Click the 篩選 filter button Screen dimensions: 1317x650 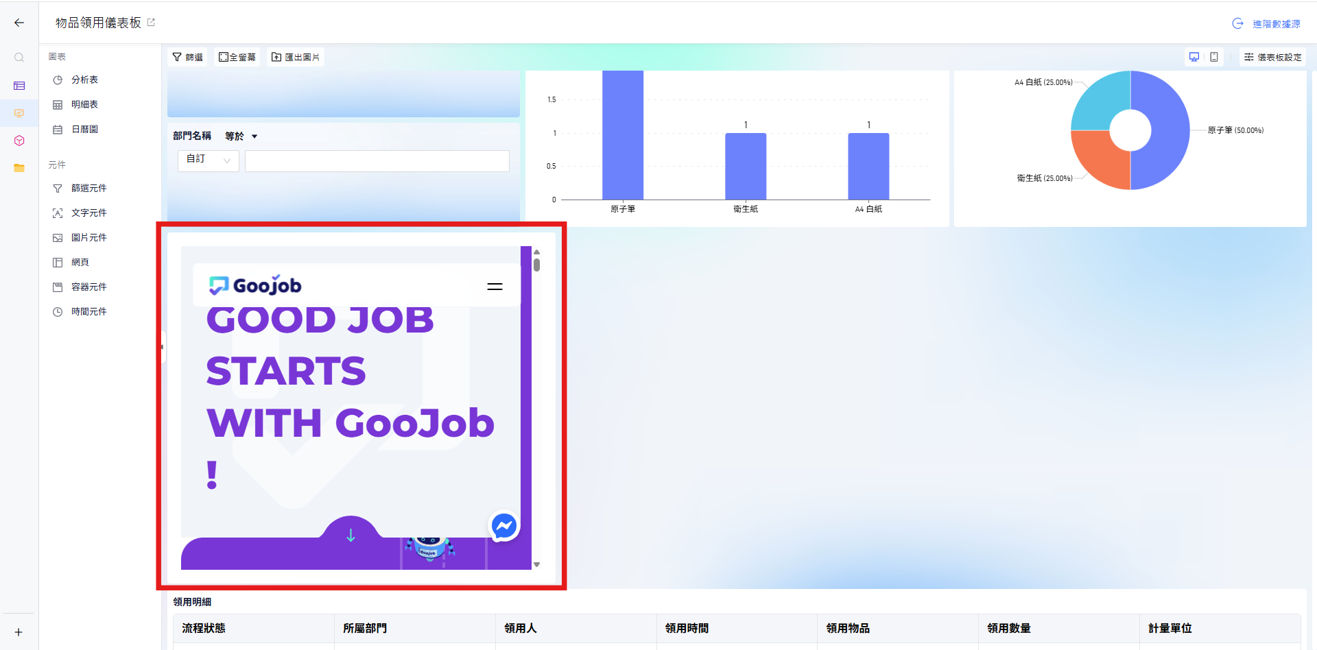point(187,57)
